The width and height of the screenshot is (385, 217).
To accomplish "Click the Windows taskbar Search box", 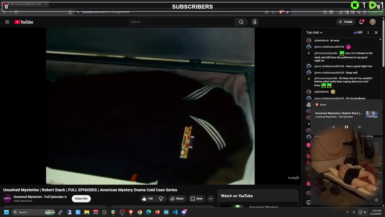I will point(34,212).
